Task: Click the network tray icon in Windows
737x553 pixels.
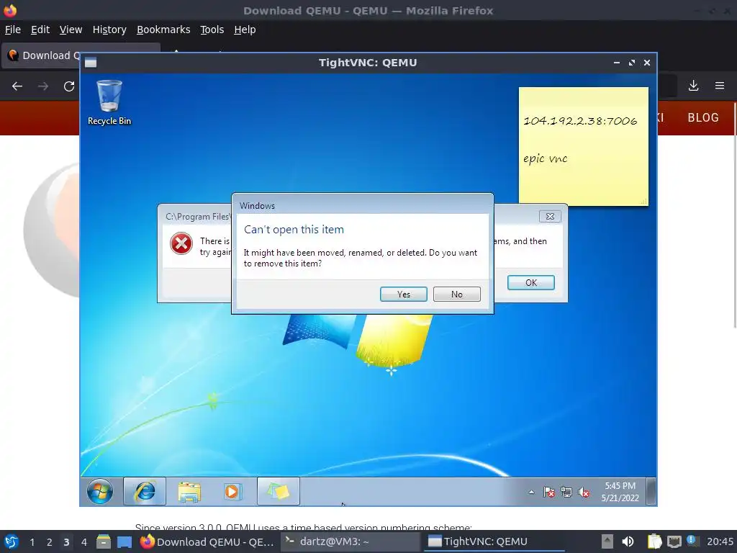Action: tap(566, 493)
